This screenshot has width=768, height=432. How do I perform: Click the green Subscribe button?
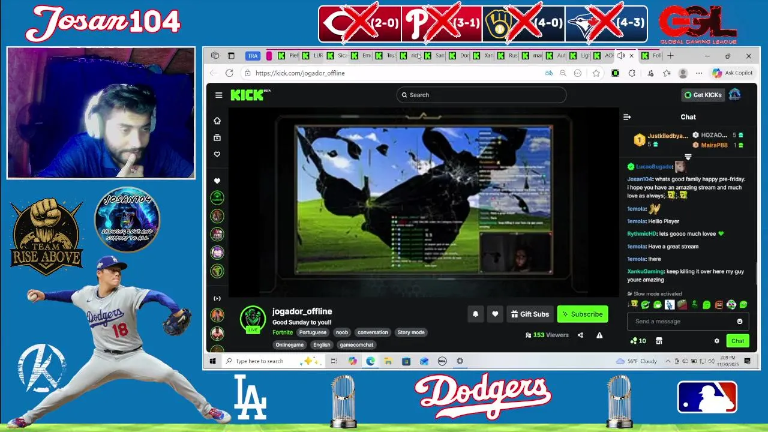pyautogui.click(x=582, y=314)
